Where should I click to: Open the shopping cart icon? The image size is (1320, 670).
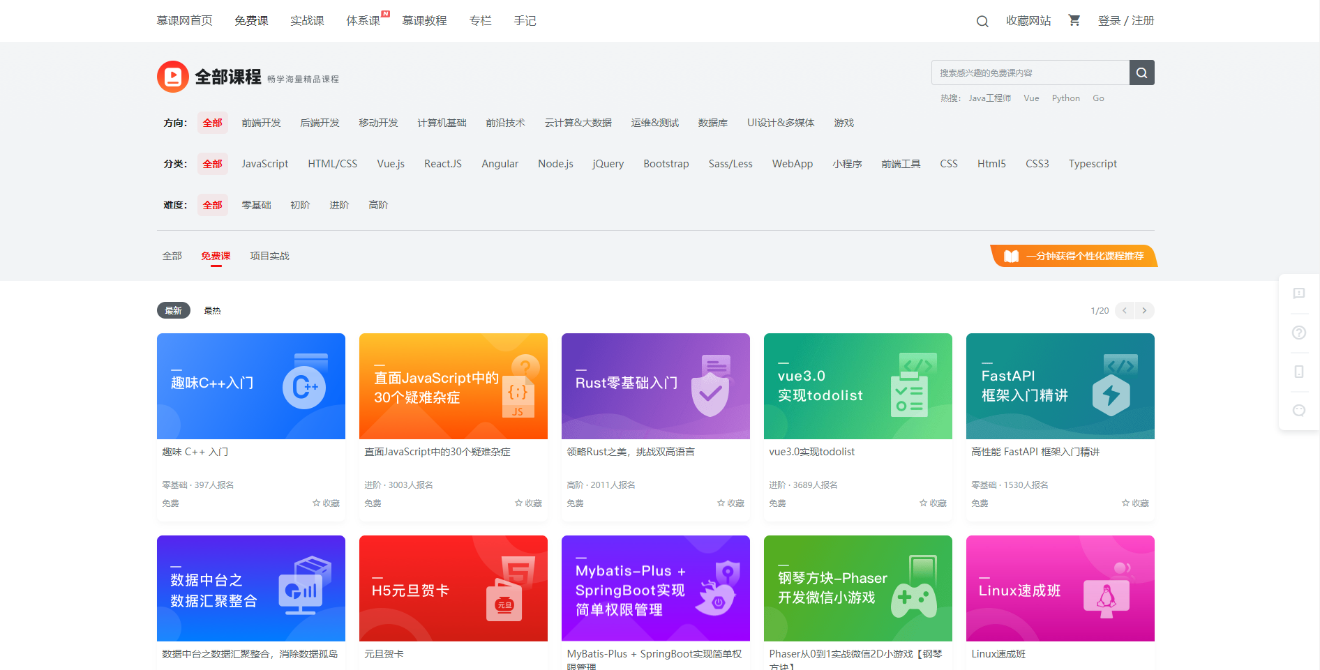[1074, 20]
